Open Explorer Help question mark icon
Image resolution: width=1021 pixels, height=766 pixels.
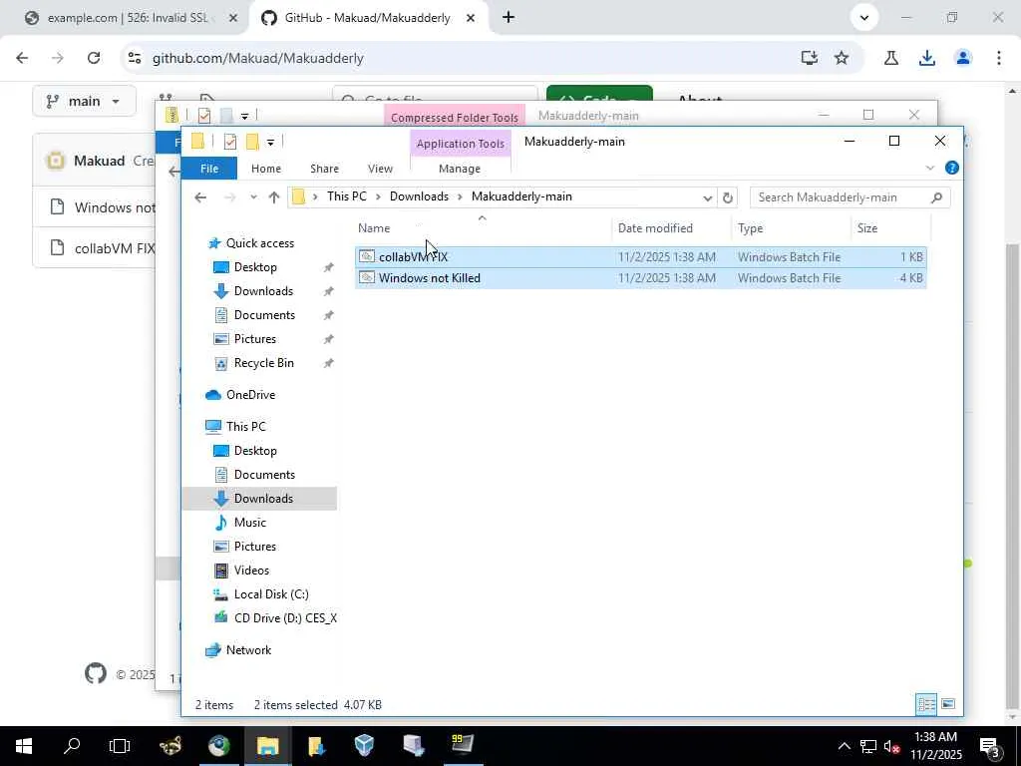pyautogui.click(x=951, y=168)
